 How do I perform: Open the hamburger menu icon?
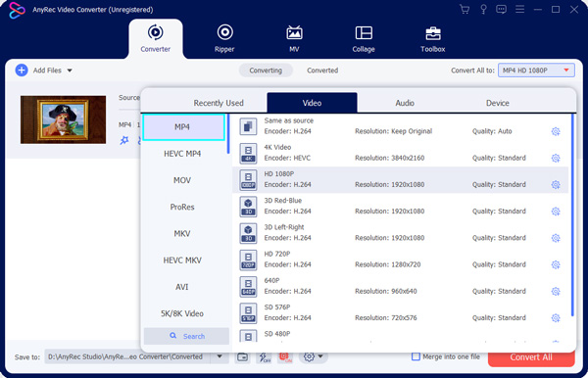click(x=519, y=9)
